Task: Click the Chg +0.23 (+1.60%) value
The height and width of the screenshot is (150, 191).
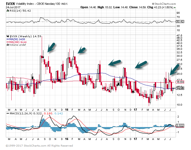Action: (x=160, y=7)
